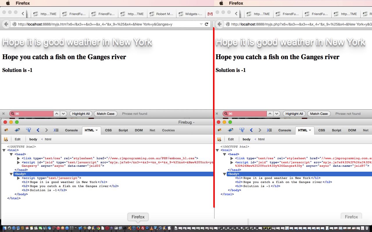
Task: Switch to the Console tab in left Firebug
Action: pyautogui.click(x=71, y=130)
